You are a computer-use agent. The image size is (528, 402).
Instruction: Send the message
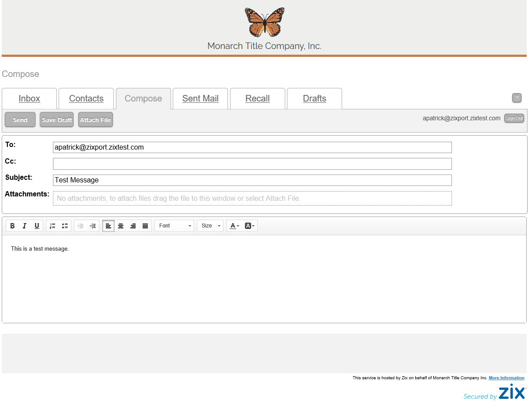20,120
